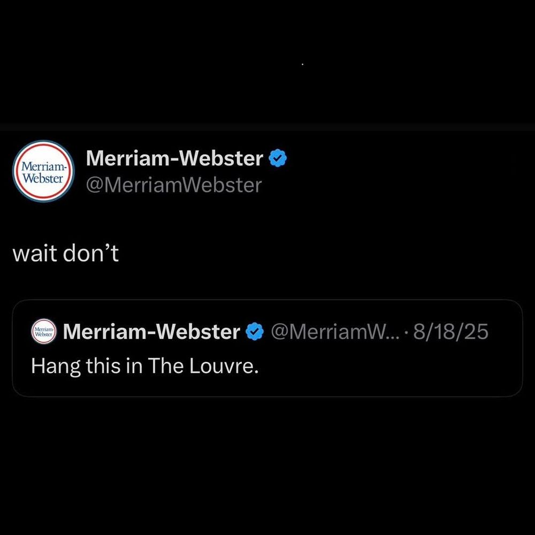Image resolution: width=535 pixels, height=535 pixels.
Task: Click the tiny white dot near the top
Action: [302, 64]
